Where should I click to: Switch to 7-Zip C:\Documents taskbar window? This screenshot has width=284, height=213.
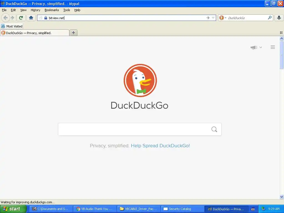coord(51,209)
